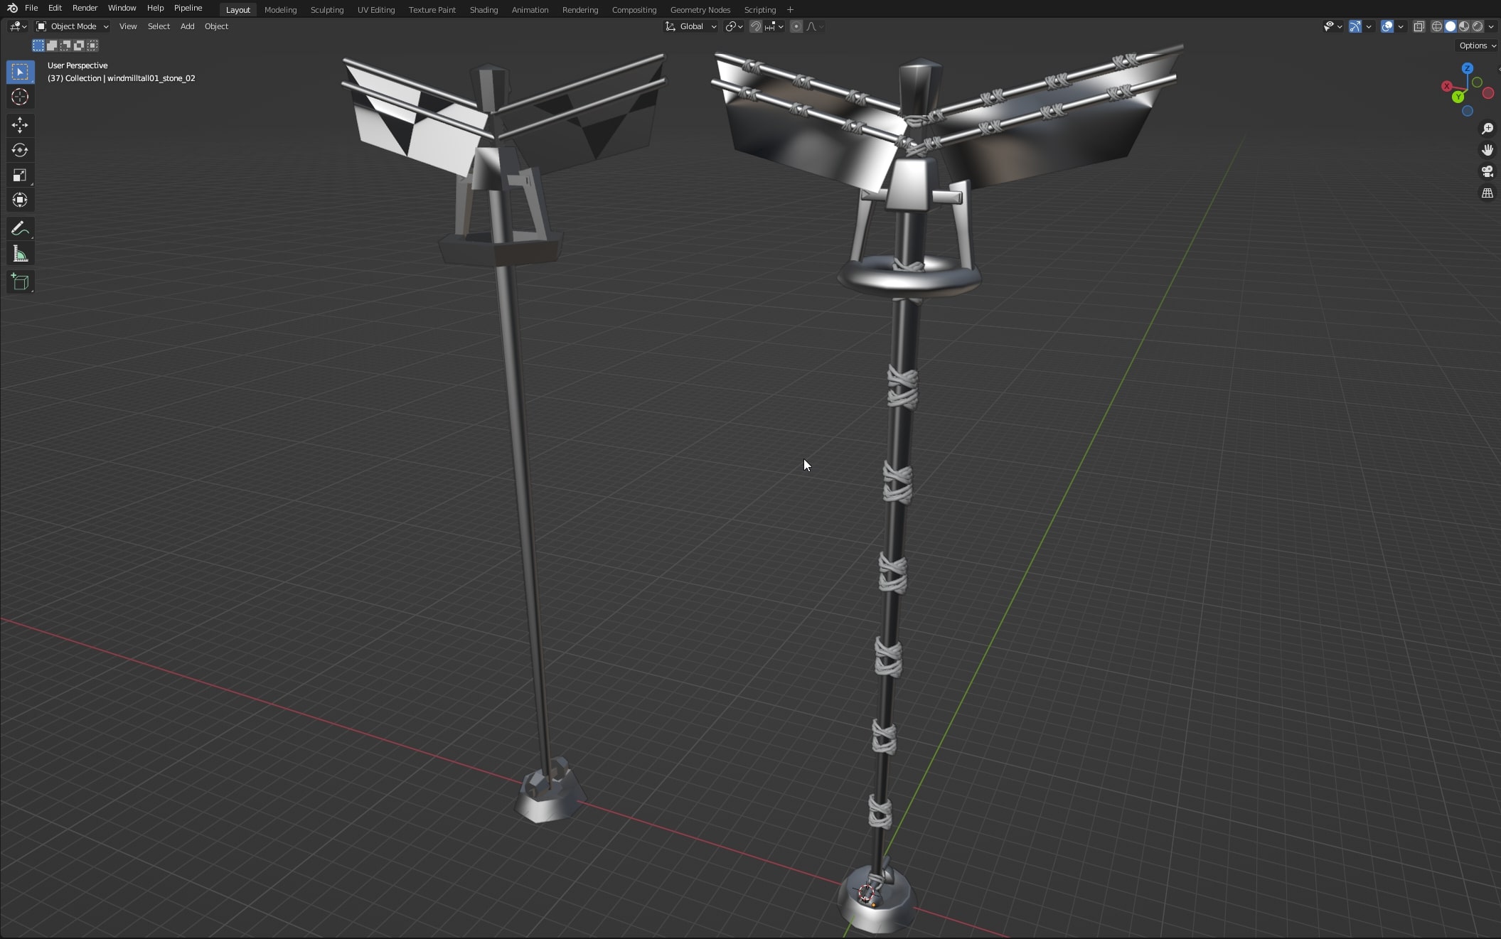Open the Render menu
Image resolution: width=1501 pixels, height=939 pixels.
coord(85,8)
